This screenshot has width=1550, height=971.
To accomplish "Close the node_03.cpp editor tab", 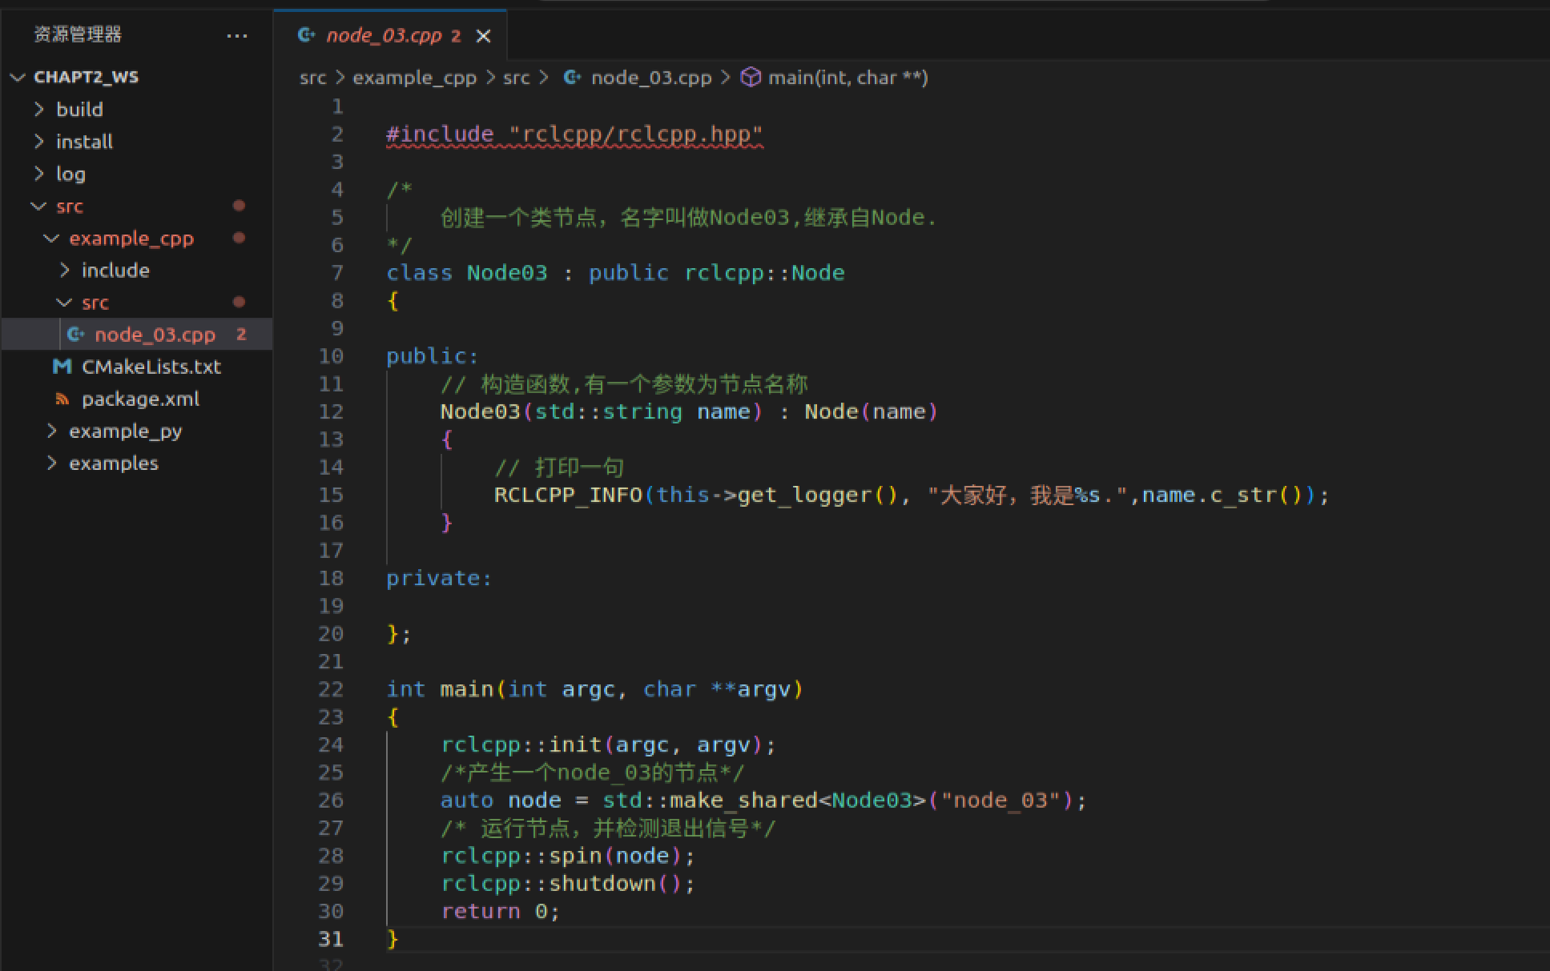I will coord(483,36).
